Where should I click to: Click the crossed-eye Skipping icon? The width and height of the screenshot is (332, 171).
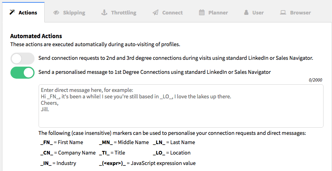point(56,13)
